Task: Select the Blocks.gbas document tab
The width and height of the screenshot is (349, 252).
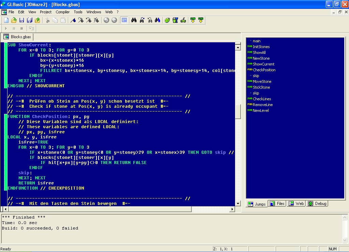Action: click(17, 37)
